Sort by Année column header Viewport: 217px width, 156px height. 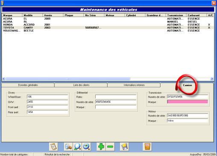point(53,15)
